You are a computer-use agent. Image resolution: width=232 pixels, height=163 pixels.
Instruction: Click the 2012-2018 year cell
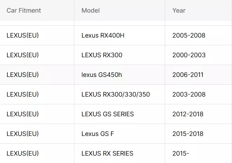pos(188,114)
